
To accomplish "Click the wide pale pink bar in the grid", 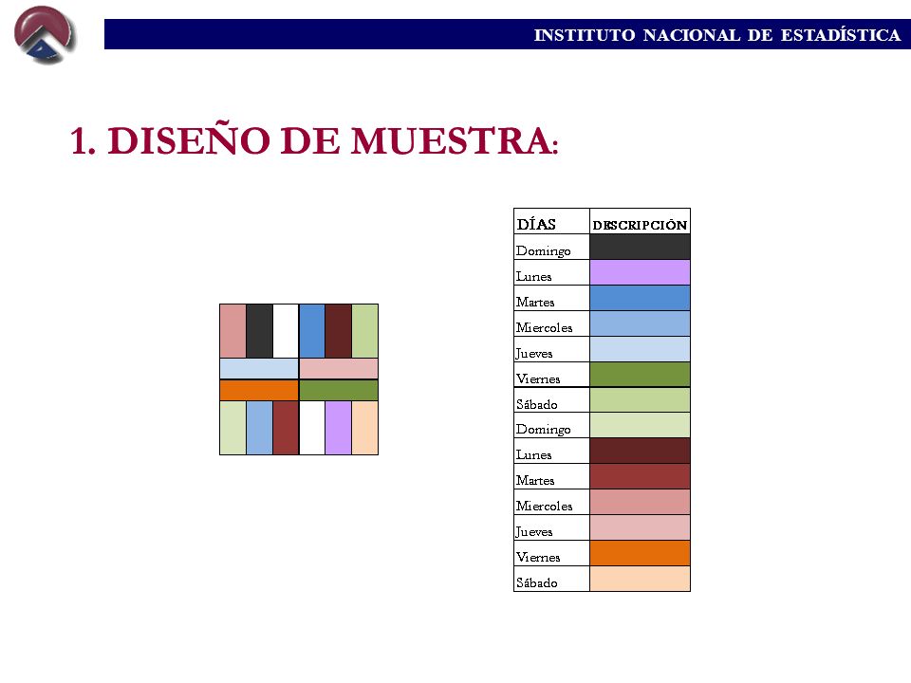I will coord(339,369).
